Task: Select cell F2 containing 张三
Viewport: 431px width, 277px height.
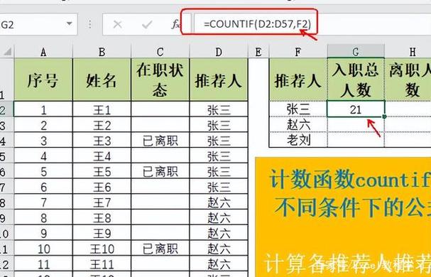Action: click(298, 109)
